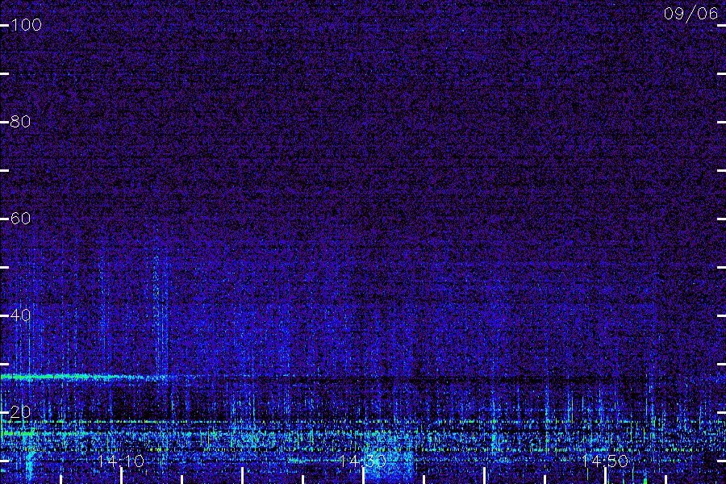Click the 40 frequency axis label
Screen dimensions: 726x484
click(20, 315)
